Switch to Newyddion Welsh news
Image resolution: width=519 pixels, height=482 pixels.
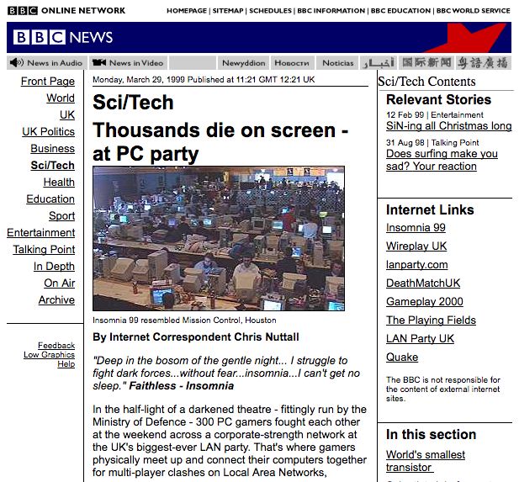point(243,63)
